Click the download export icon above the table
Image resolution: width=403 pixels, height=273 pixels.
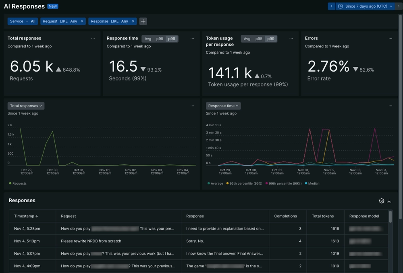[389, 201]
